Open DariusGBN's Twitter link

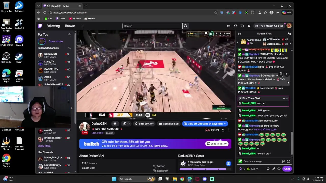(x=159, y=166)
